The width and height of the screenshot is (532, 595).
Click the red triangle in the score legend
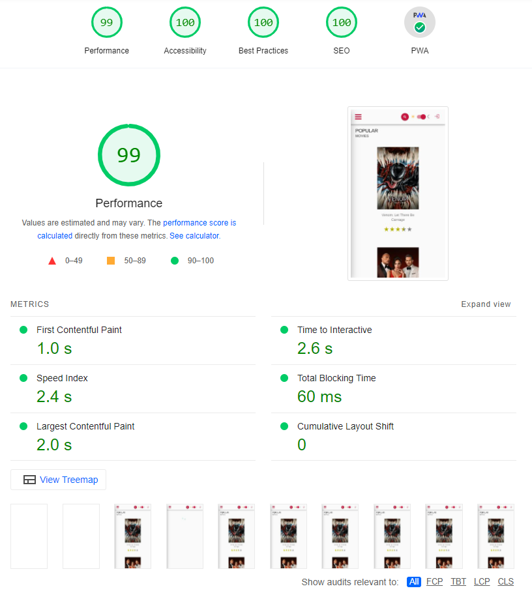tap(52, 260)
